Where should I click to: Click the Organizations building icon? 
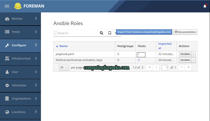pyautogui.click(x=7, y=99)
